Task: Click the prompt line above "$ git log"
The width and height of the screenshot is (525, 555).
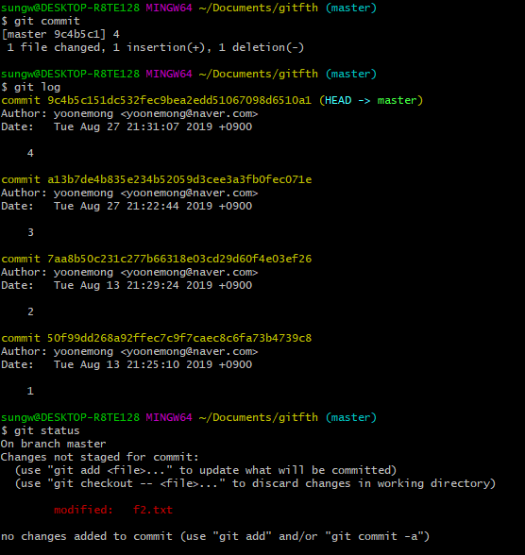Action: pos(189,74)
